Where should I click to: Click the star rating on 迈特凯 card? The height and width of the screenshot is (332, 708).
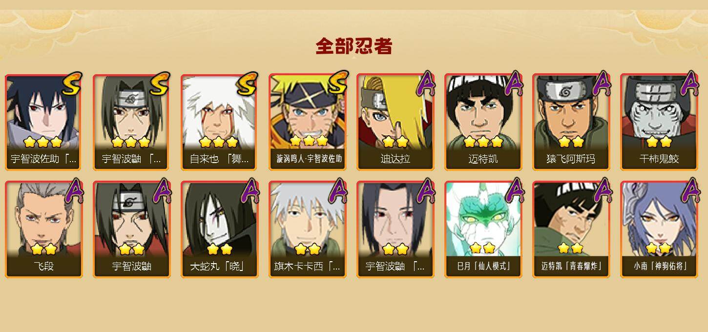483,142
